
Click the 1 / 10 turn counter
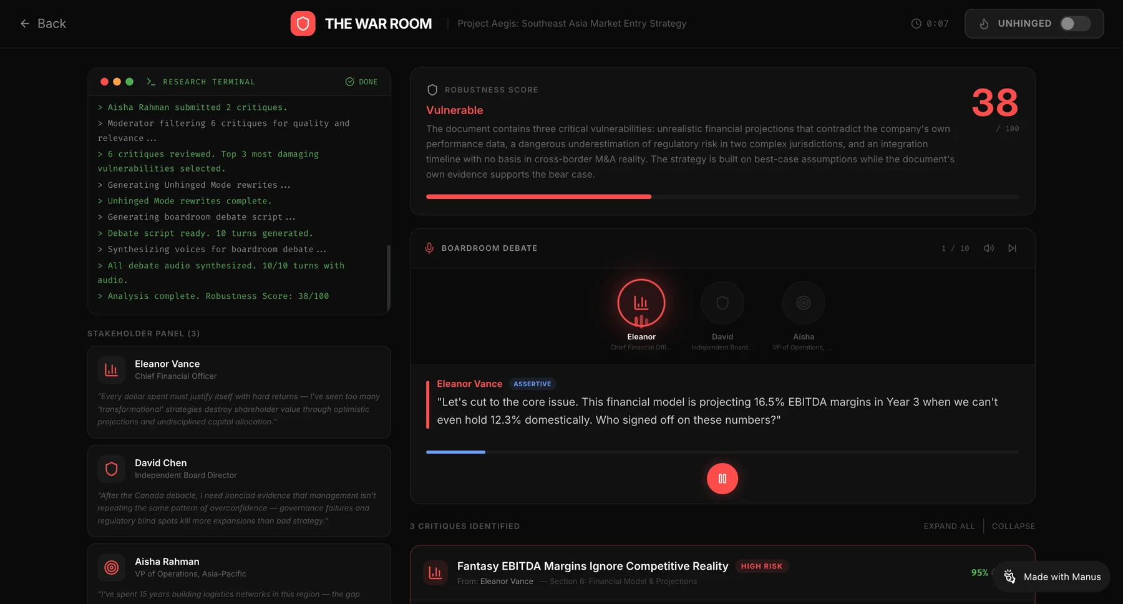coord(955,248)
